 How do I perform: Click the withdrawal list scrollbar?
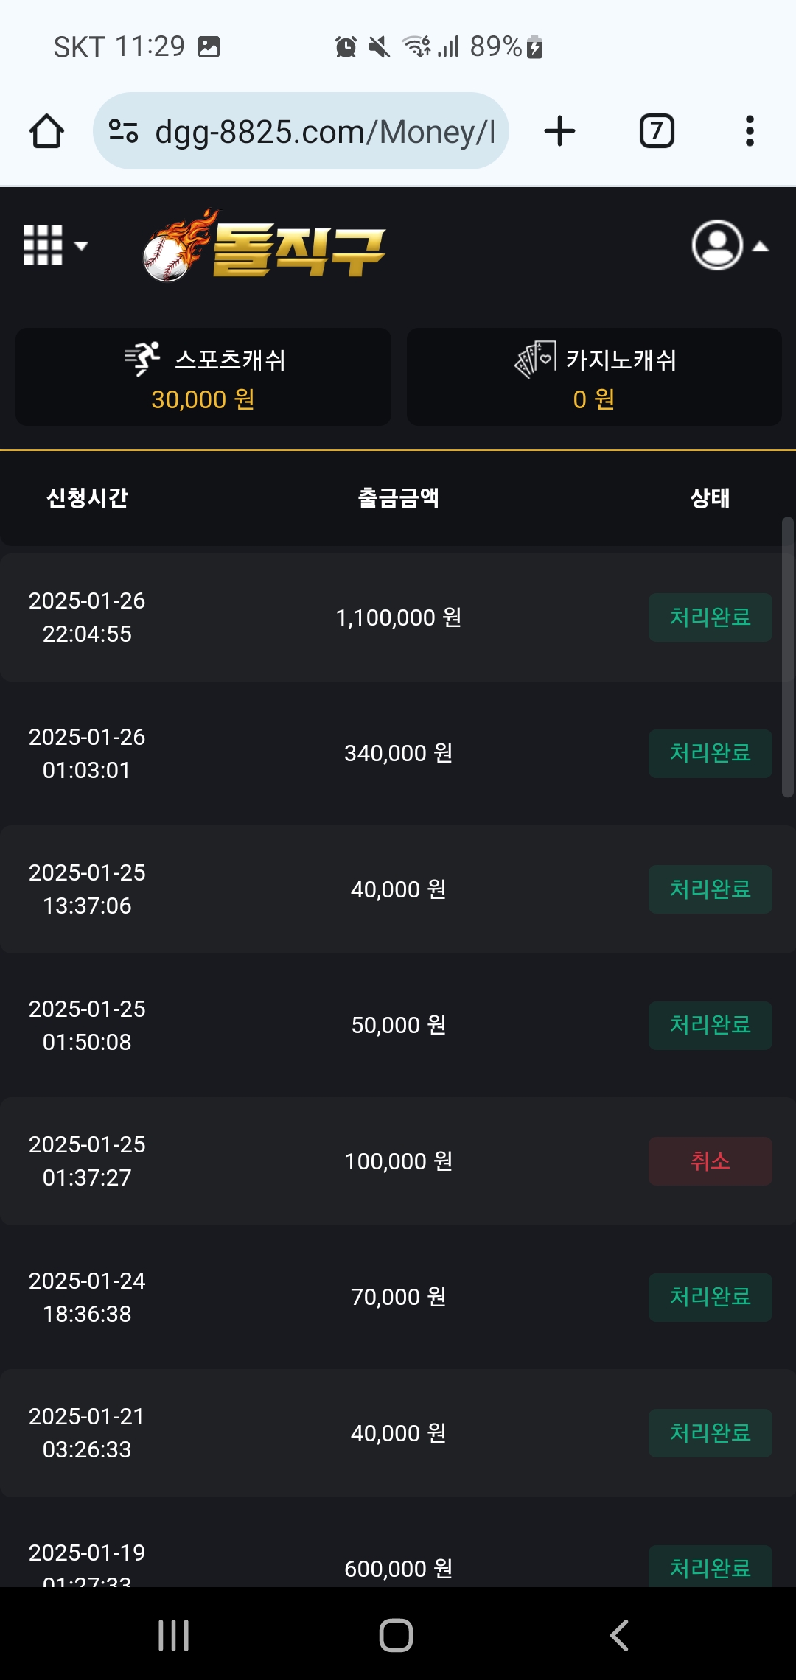pyautogui.click(x=788, y=657)
